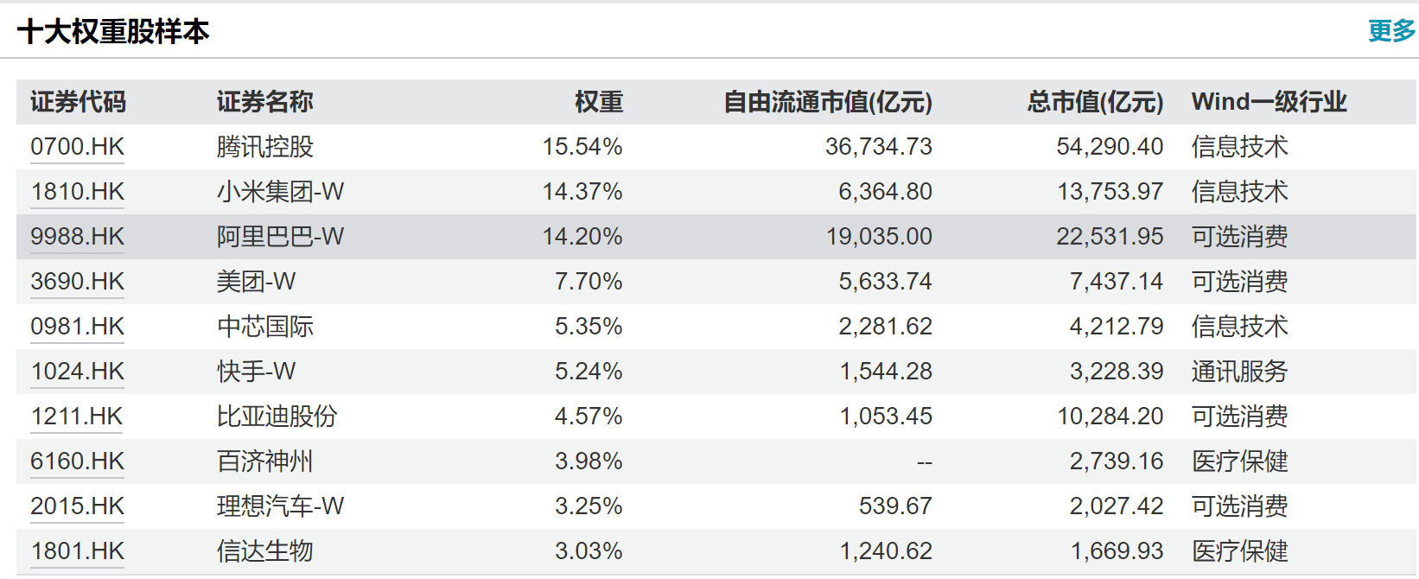The height and width of the screenshot is (579, 1419).
Task: Click the Wind一级行业 column header
Action: coord(1269,102)
